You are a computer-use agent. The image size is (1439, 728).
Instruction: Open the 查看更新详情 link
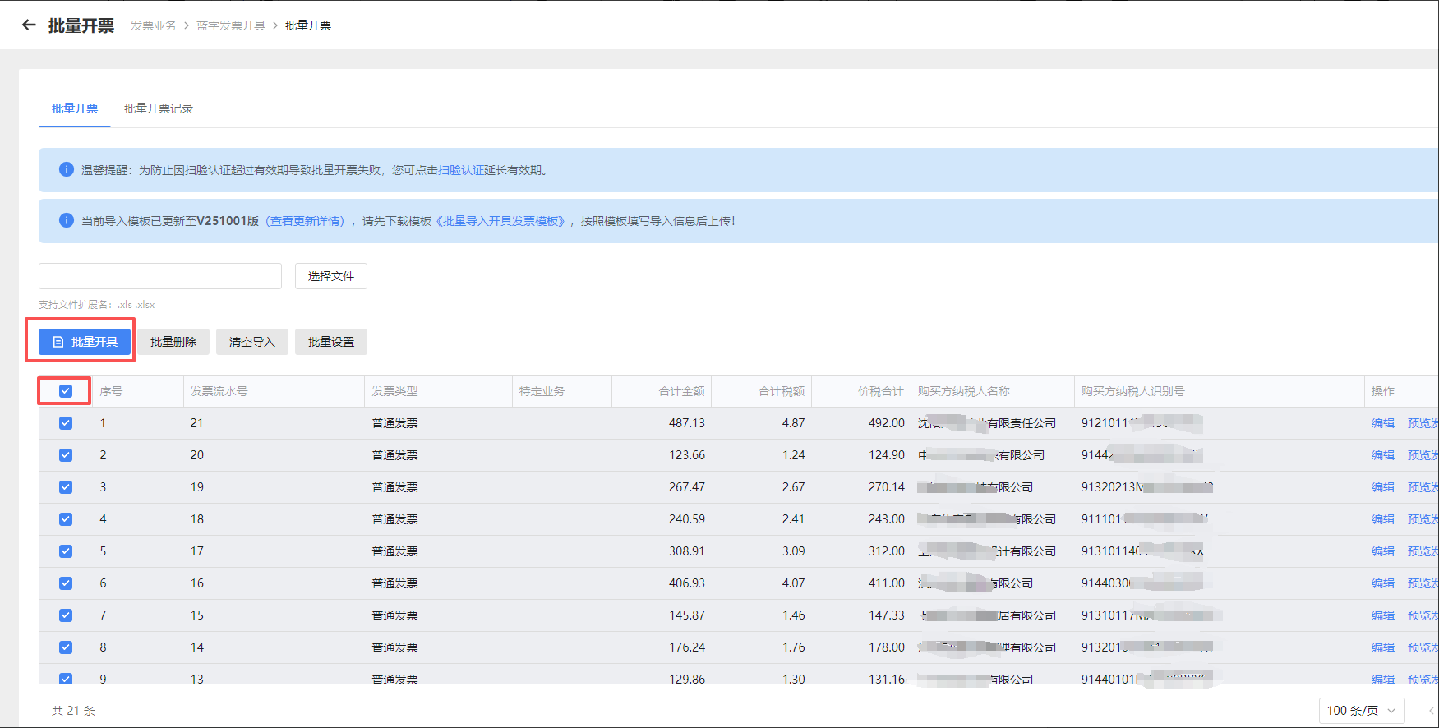(x=307, y=221)
